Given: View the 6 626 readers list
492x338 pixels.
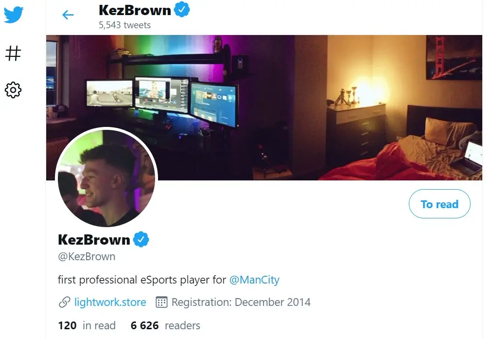Looking at the screenshot, I should (165, 325).
